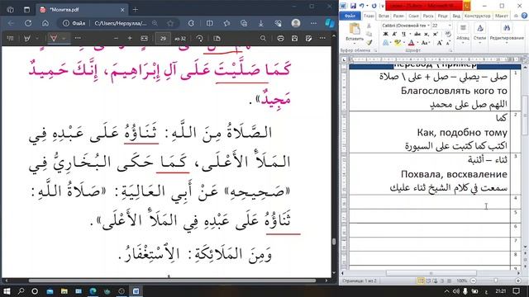Viewport: 529px width, 297px height.
Task: Go to the Edge home page
Action: (x=45, y=23)
